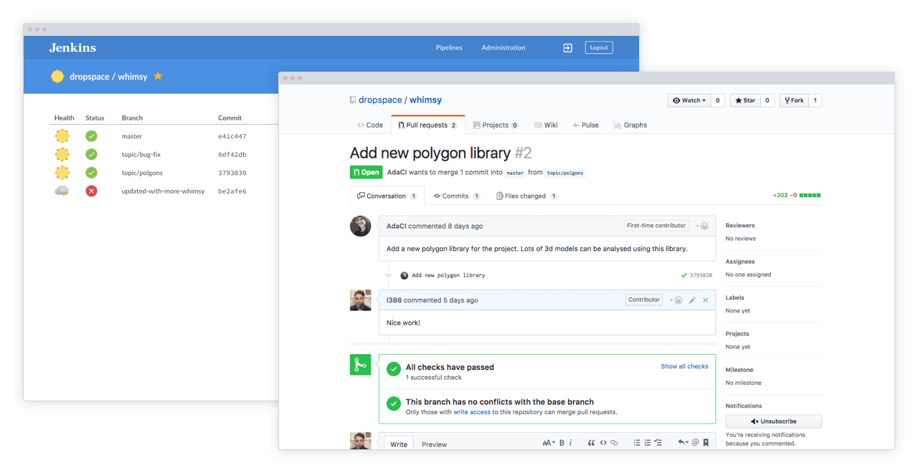This screenshot has width=918, height=473.
Task: Star the whimsy repository
Action: (x=745, y=100)
